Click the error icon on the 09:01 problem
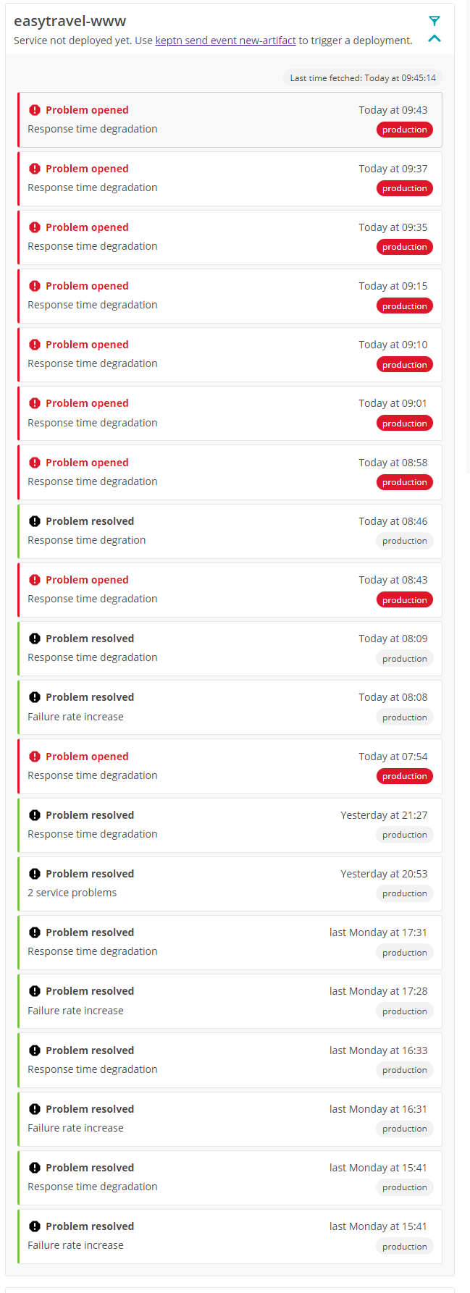470x1293 pixels. [34, 403]
